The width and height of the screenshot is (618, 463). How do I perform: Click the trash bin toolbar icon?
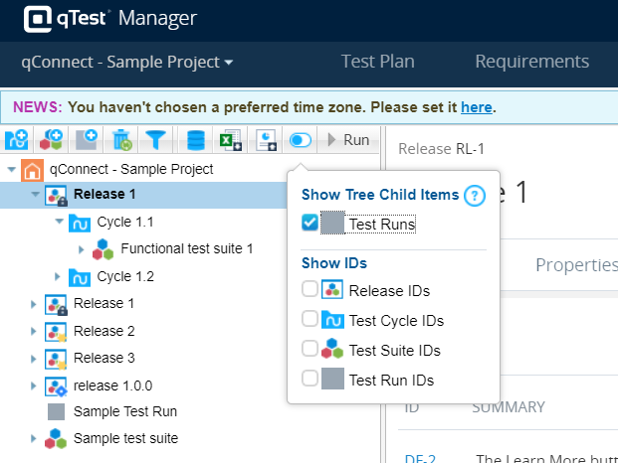(121, 141)
